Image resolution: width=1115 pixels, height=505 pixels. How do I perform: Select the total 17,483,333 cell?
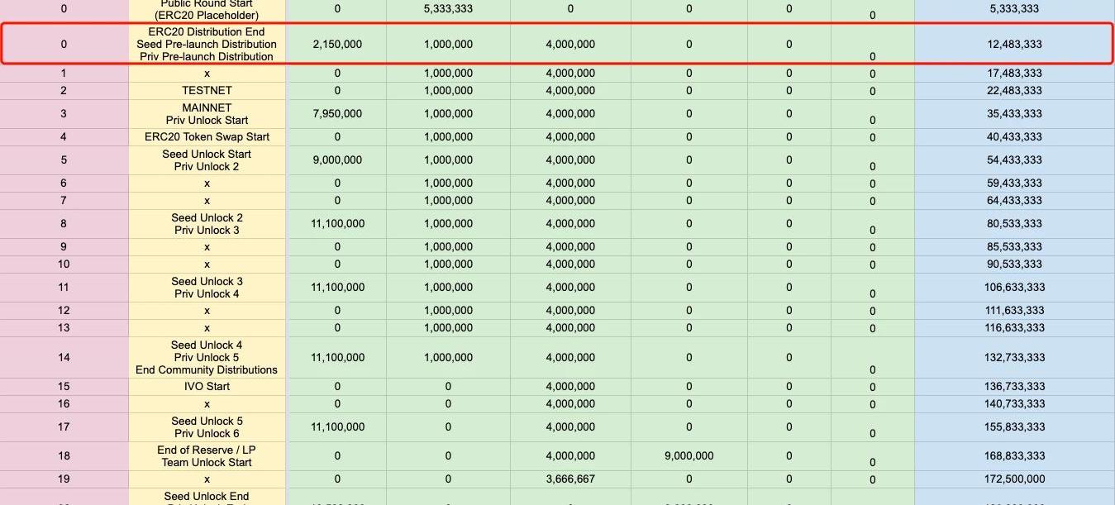click(x=1014, y=74)
